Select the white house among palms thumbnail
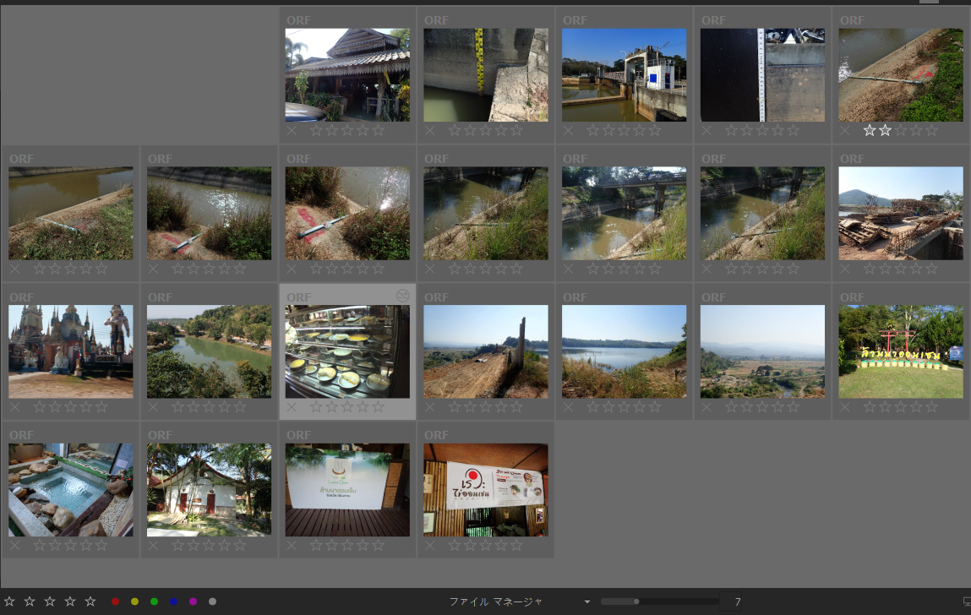Screen dimensions: 971x615 210,490
